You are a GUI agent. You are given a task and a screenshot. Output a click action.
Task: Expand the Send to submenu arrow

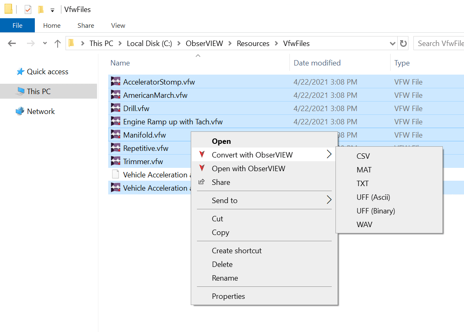[329, 200]
